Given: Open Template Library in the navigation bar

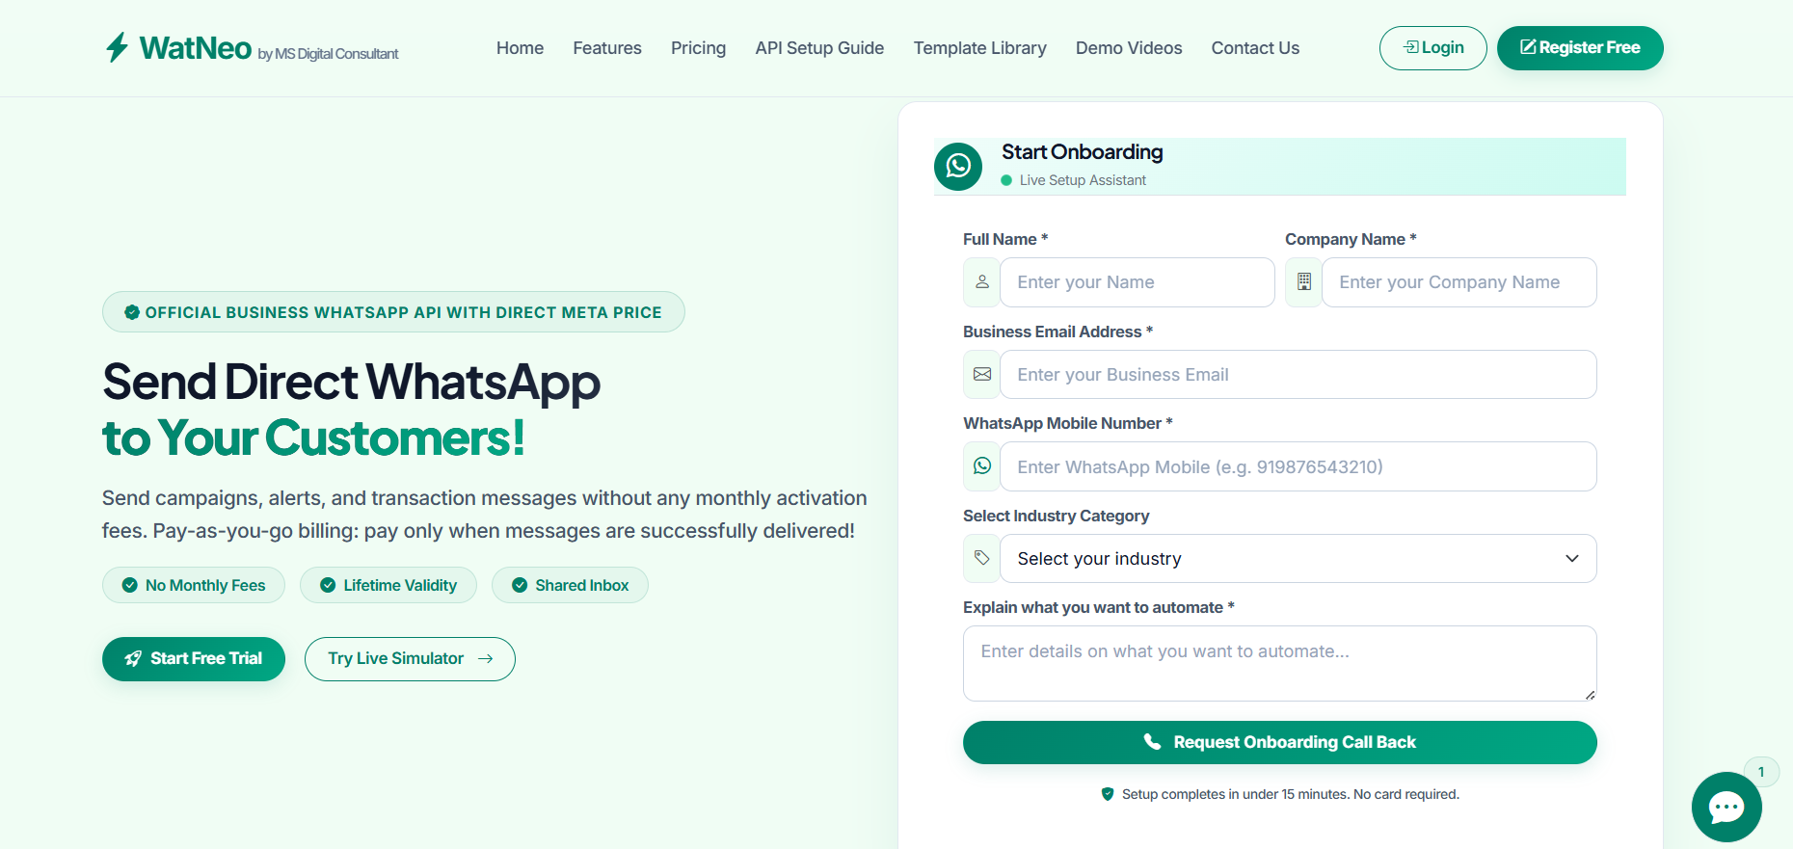Looking at the screenshot, I should click(x=979, y=48).
